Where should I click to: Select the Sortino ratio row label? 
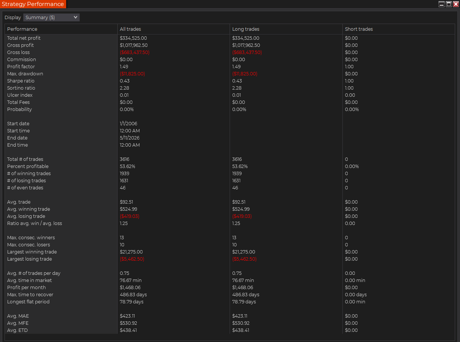tap(21, 88)
